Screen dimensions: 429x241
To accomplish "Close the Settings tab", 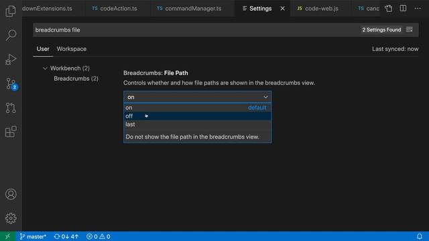I will 282,9.
